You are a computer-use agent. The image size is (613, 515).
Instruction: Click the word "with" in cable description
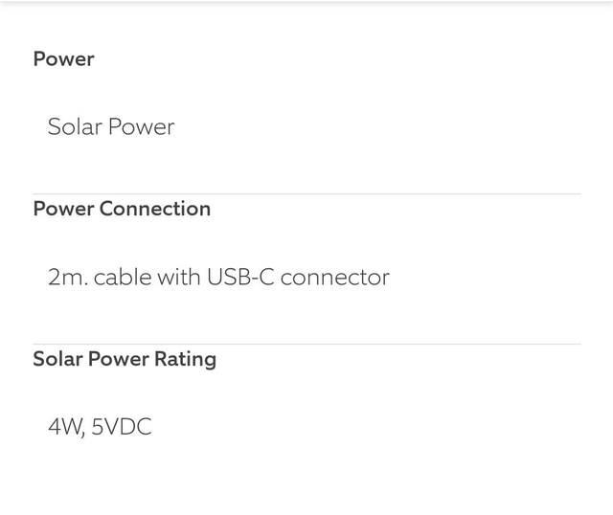[x=179, y=278]
